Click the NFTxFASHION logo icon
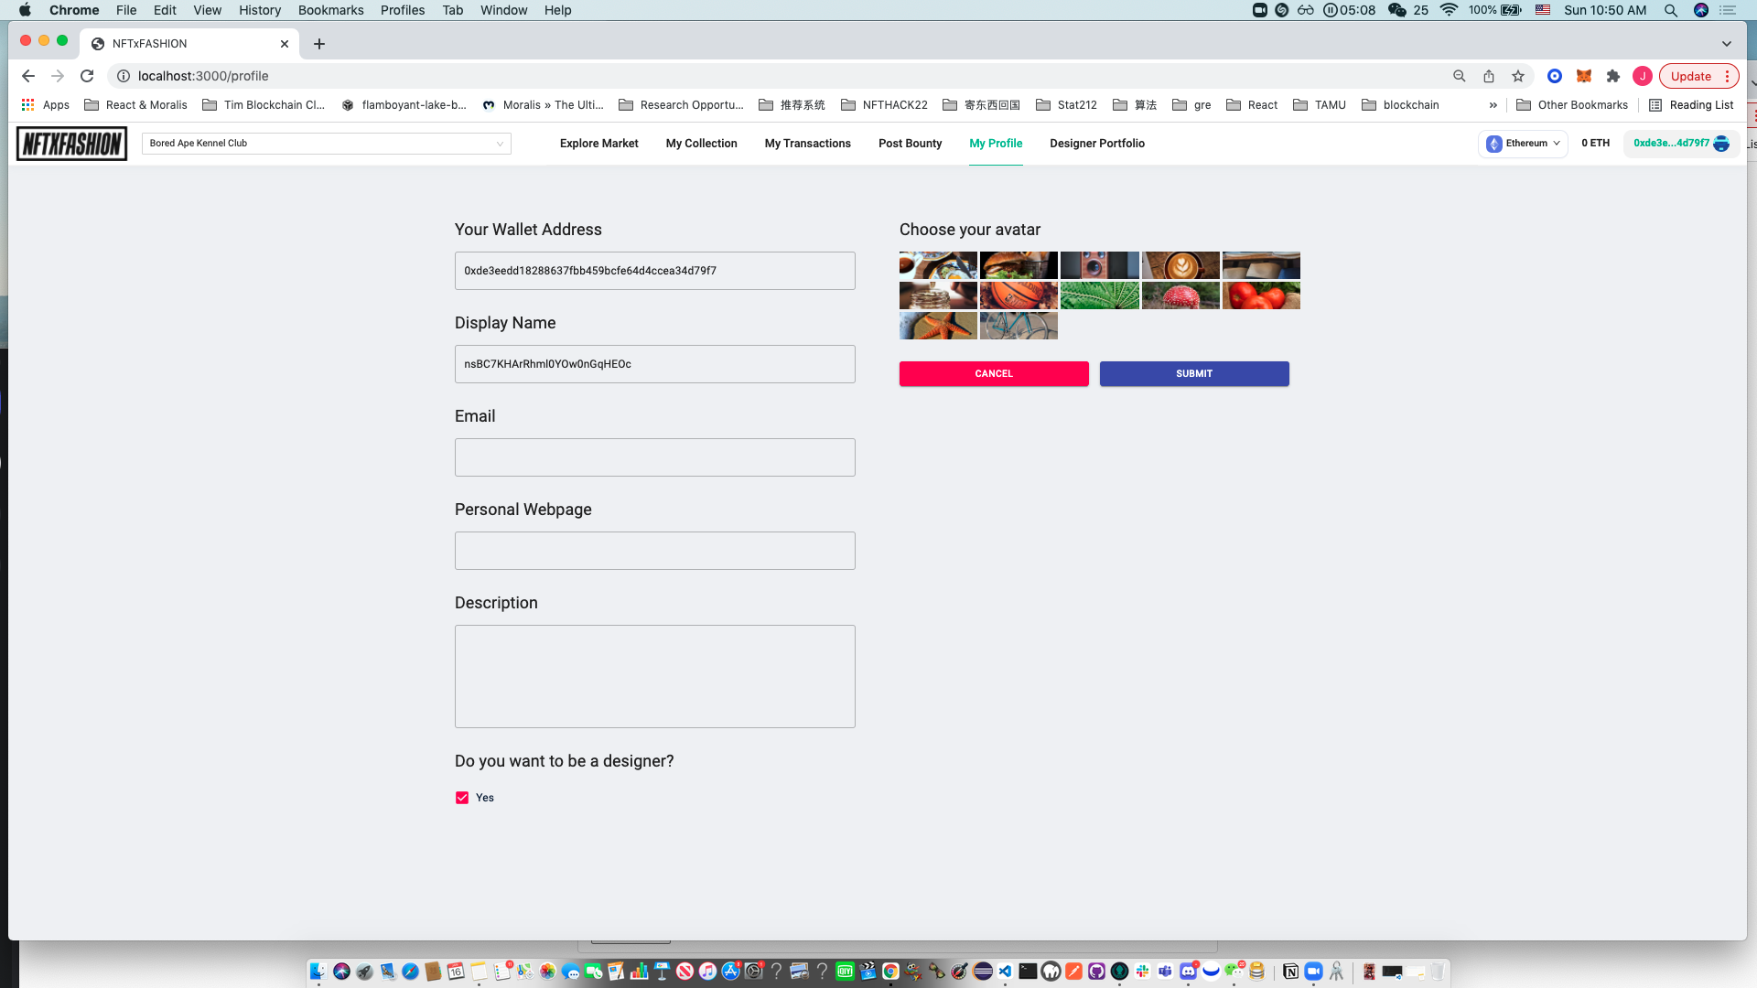 pos(72,144)
